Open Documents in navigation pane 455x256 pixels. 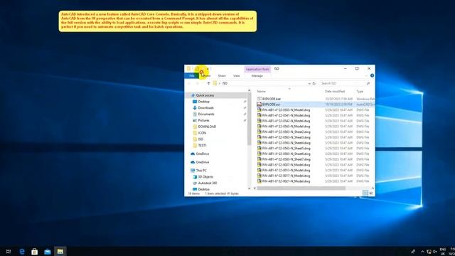tap(206, 114)
